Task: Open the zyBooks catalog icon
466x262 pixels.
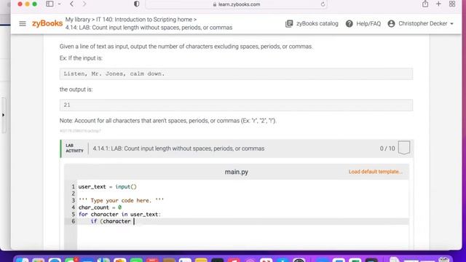Action: tap(289, 23)
